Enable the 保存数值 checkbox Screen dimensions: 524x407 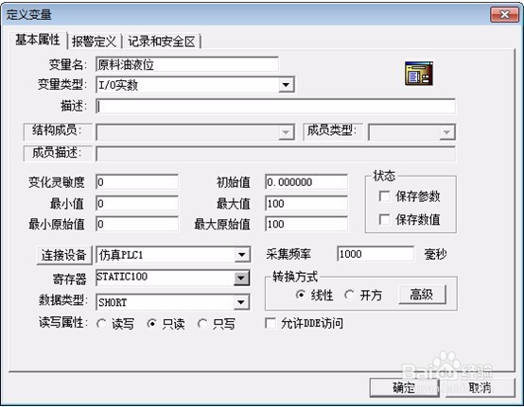[384, 219]
